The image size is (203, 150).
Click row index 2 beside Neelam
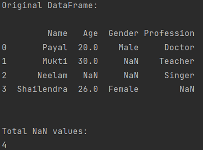[x=4, y=75]
